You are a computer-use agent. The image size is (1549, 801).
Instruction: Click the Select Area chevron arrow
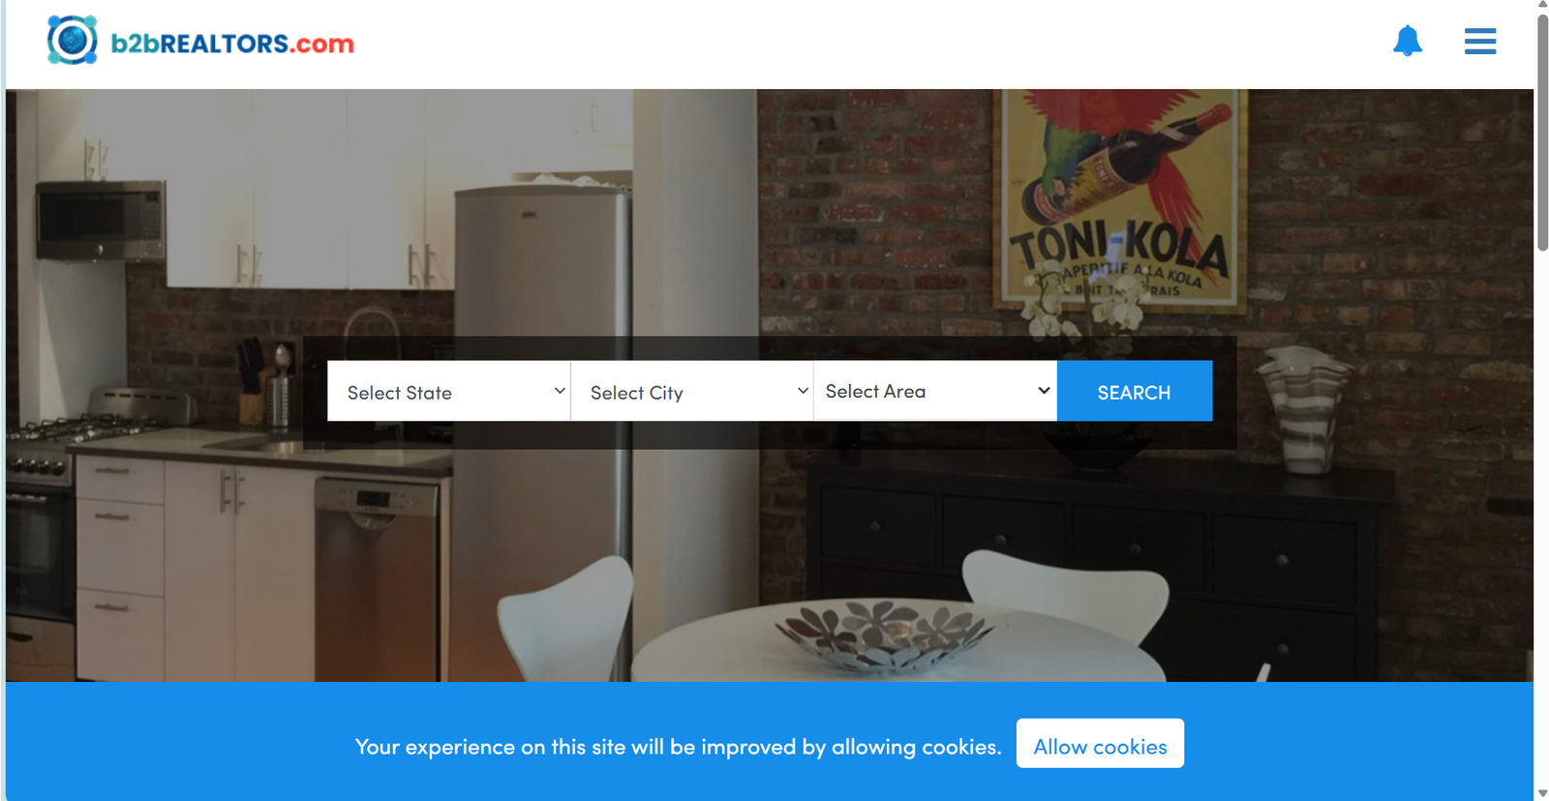(x=1044, y=391)
